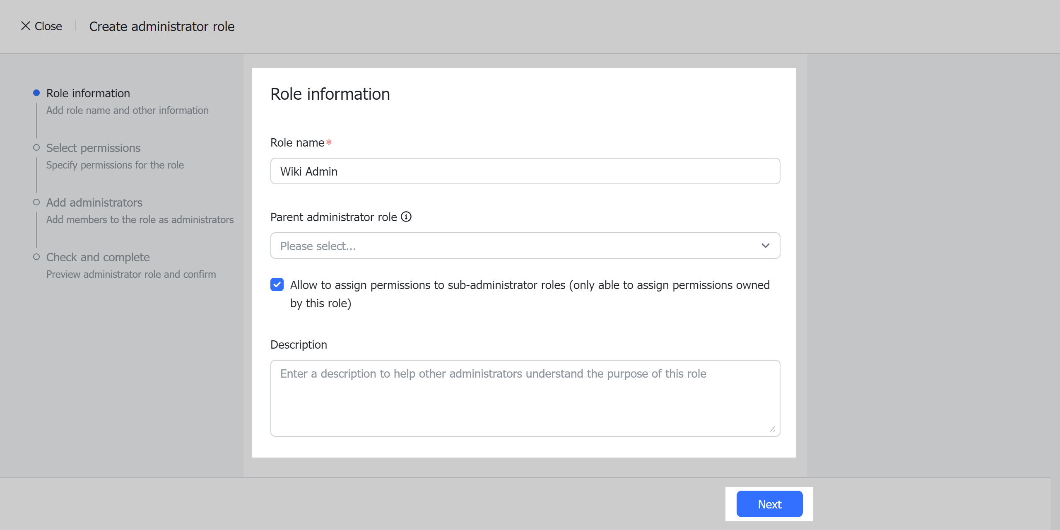Click the Add administrators step circle
The height and width of the screenshot is (530, 1060).
click(x=36, y=202)
